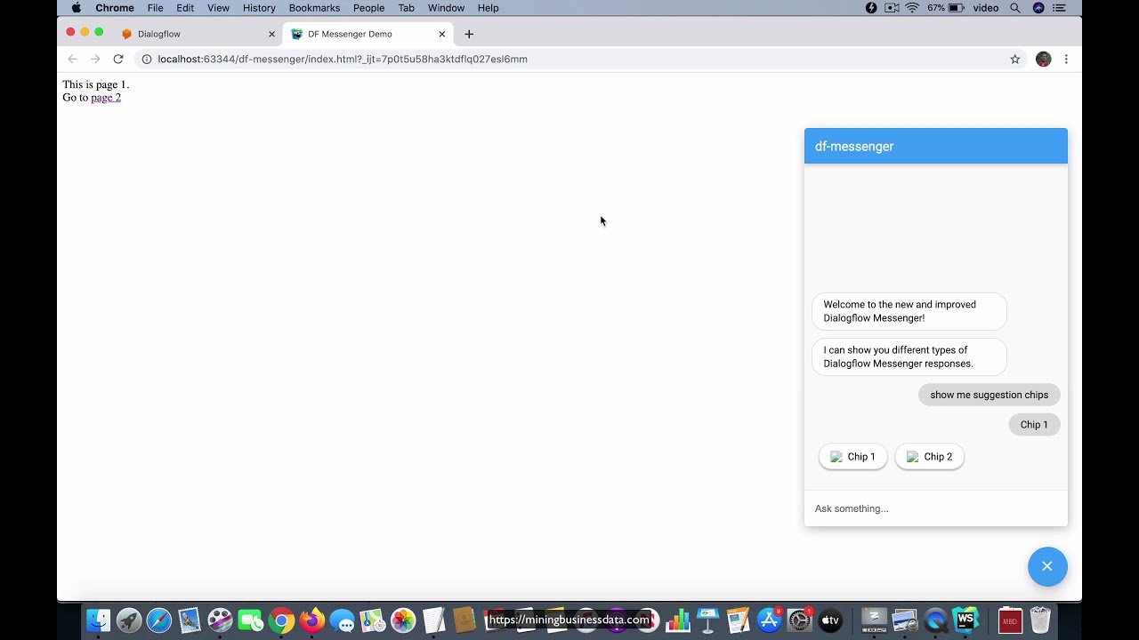The image size is (1139, 640).
Task: Open the File menu
Action: click(155, 8)
